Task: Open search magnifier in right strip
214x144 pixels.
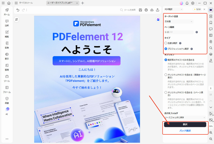Action: [x=211, y=48]
